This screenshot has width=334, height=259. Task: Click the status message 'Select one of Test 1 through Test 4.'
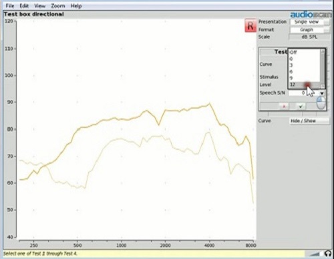pyautogui.click(x=40, y=254)
